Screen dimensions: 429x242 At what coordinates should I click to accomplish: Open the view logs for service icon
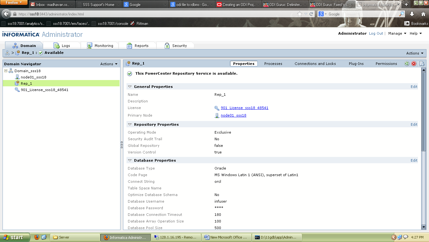tap(422, 64)
